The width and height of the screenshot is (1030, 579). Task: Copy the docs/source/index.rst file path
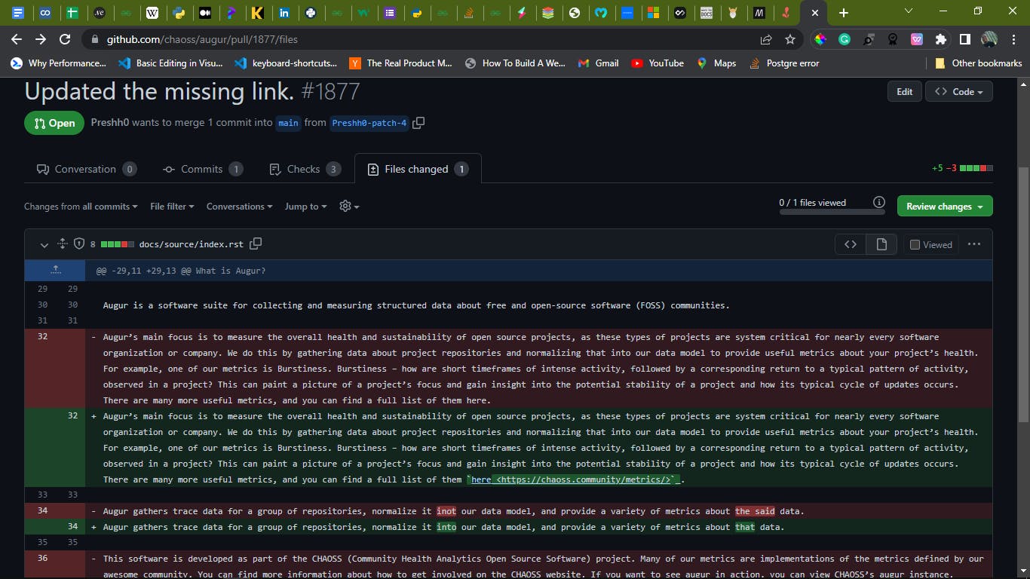point(256,244)
